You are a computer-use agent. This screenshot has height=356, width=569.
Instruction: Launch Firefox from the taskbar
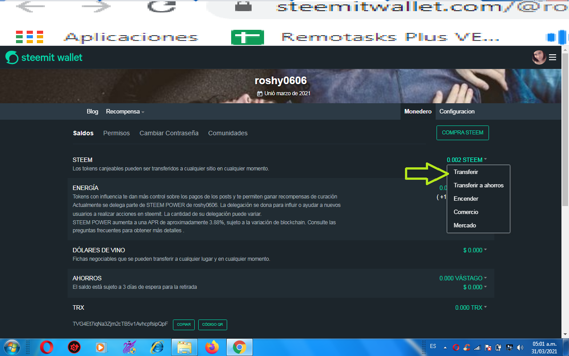point(212,347)
